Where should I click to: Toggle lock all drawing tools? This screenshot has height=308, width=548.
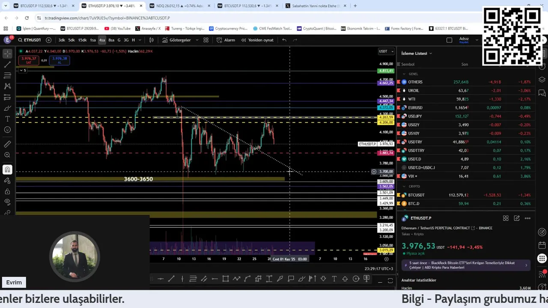7,191
